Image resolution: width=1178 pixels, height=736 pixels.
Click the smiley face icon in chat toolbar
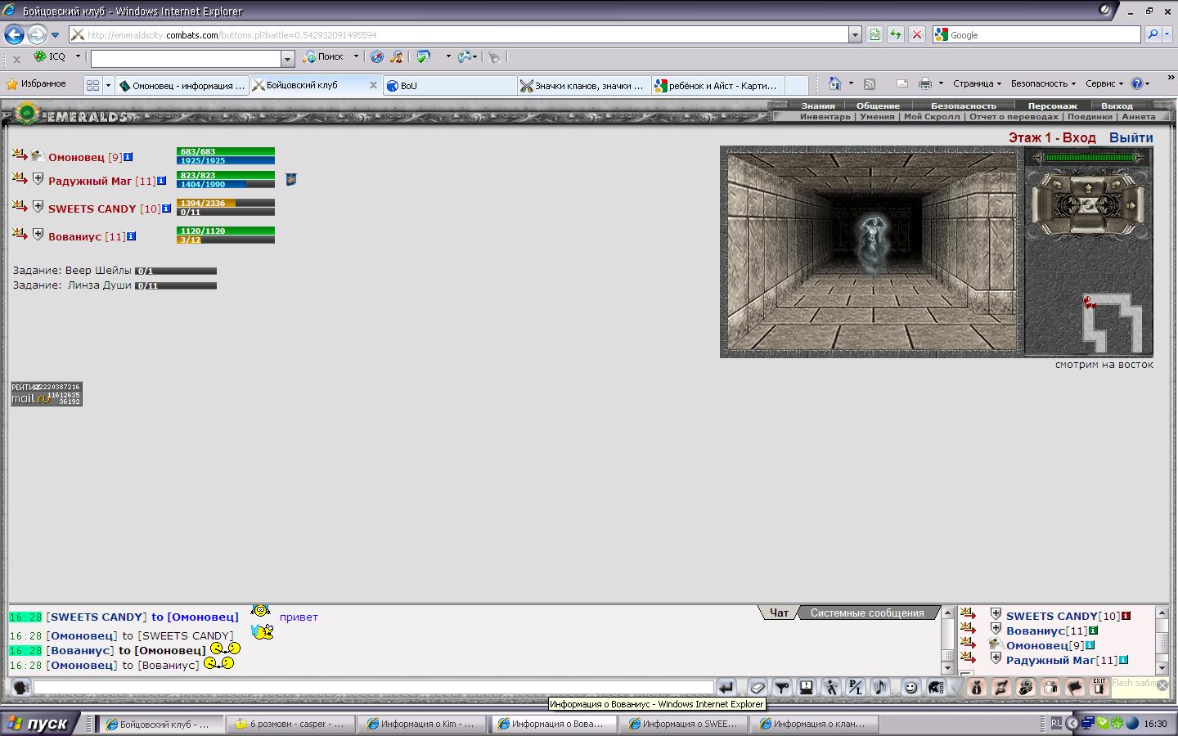(x=910, y=688)
